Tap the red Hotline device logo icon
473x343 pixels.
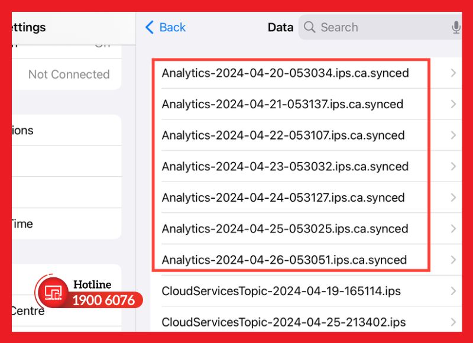55,291
